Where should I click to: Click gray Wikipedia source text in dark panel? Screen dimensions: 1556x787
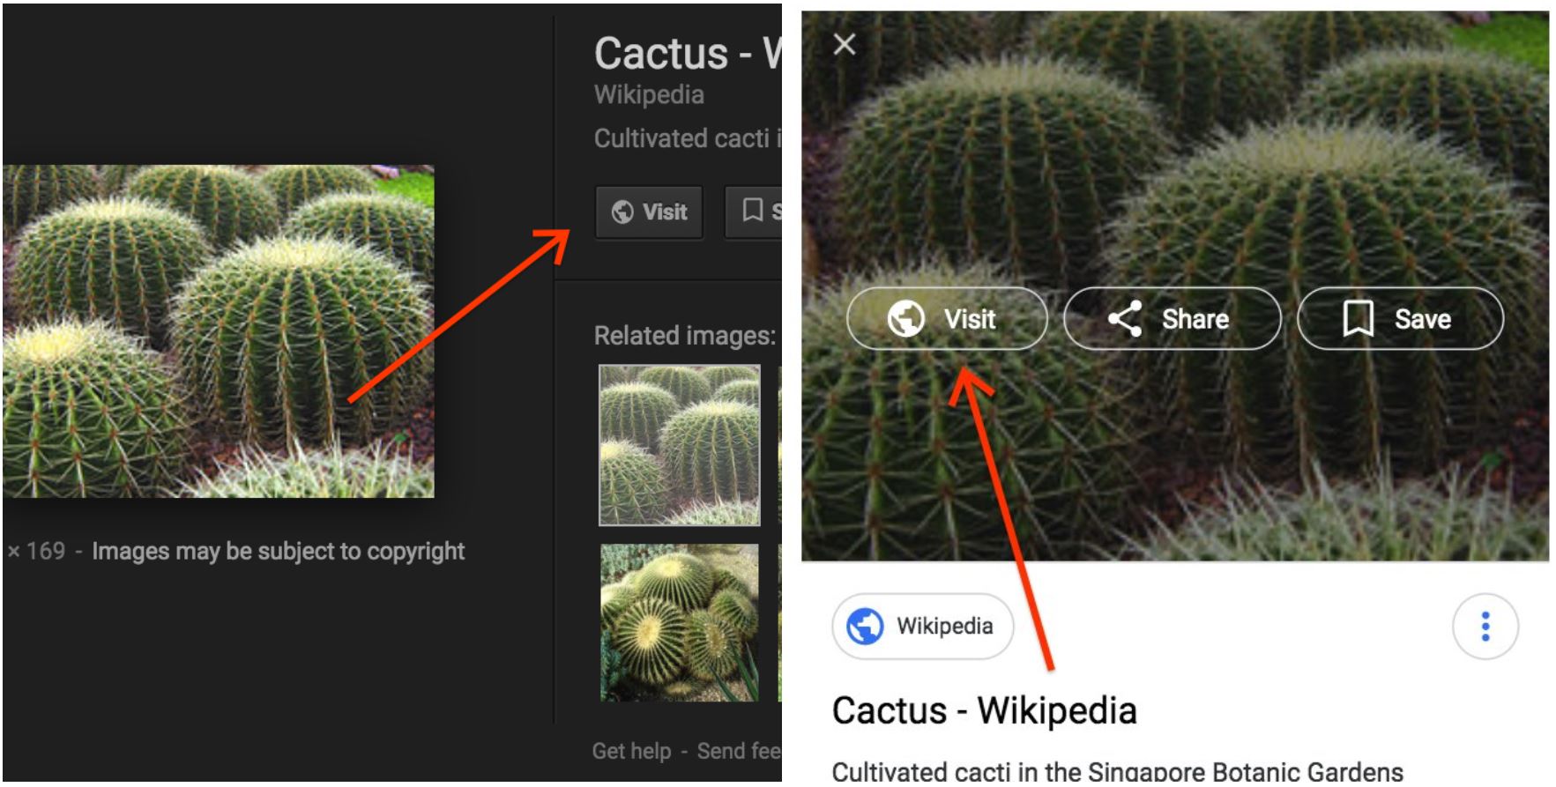[x=649, y=94]
